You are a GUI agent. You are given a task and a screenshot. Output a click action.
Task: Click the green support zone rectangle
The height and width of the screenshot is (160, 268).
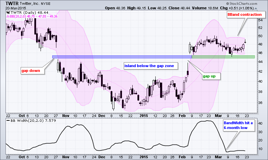(223, 57)
